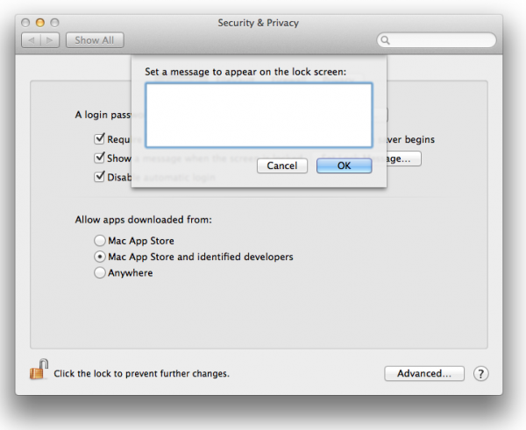Cancel the lock message dialog
The width and height of the screenshot is (526, 430).
[x=282, y=166]
